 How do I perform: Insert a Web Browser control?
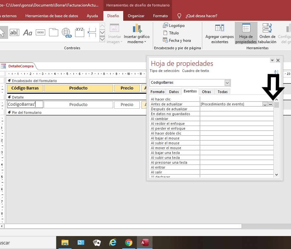[66, 32]
